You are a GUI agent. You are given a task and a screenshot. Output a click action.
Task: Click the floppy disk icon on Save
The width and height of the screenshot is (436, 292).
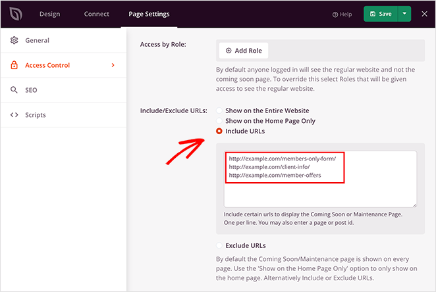coord(373,14)
